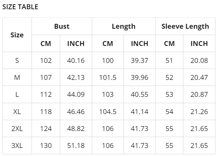The image size is (218, 156).
Task: Click the Size column header
Action: click(17, 35)
